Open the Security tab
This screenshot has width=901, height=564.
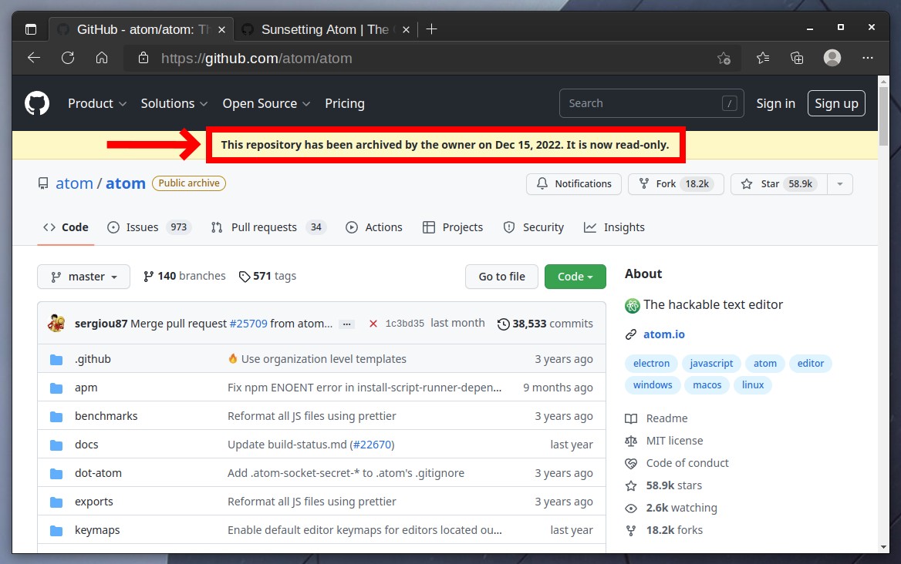pos(534,227)
